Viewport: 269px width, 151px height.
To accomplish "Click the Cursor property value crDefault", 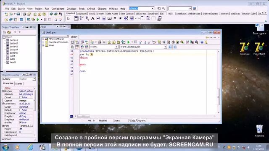I will (26, 107).
